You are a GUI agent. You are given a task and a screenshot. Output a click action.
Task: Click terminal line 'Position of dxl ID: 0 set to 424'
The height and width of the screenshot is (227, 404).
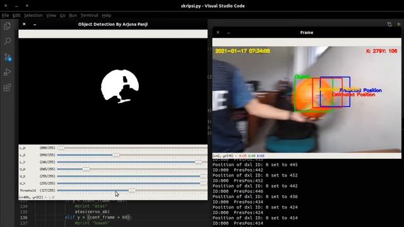pos(255,207)
